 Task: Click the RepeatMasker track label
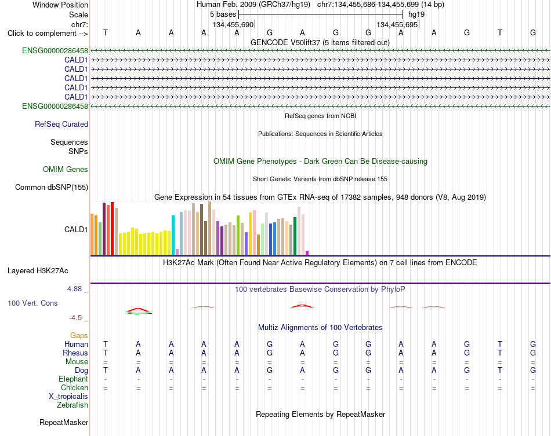click(x=64, y=422)
